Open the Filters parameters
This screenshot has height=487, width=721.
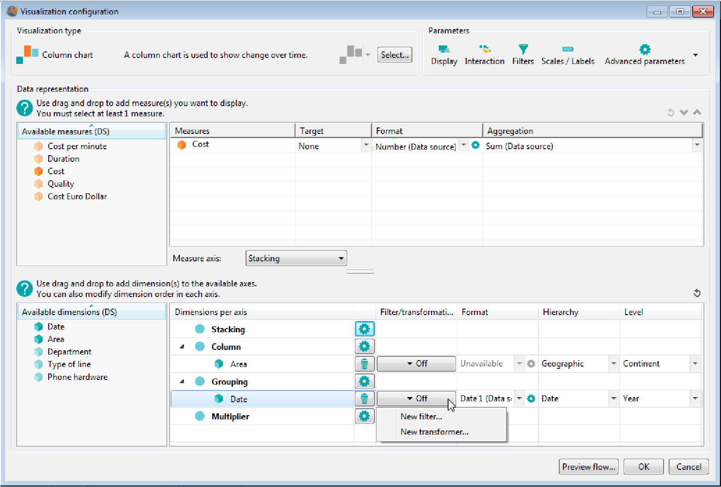tap(523, 55)
